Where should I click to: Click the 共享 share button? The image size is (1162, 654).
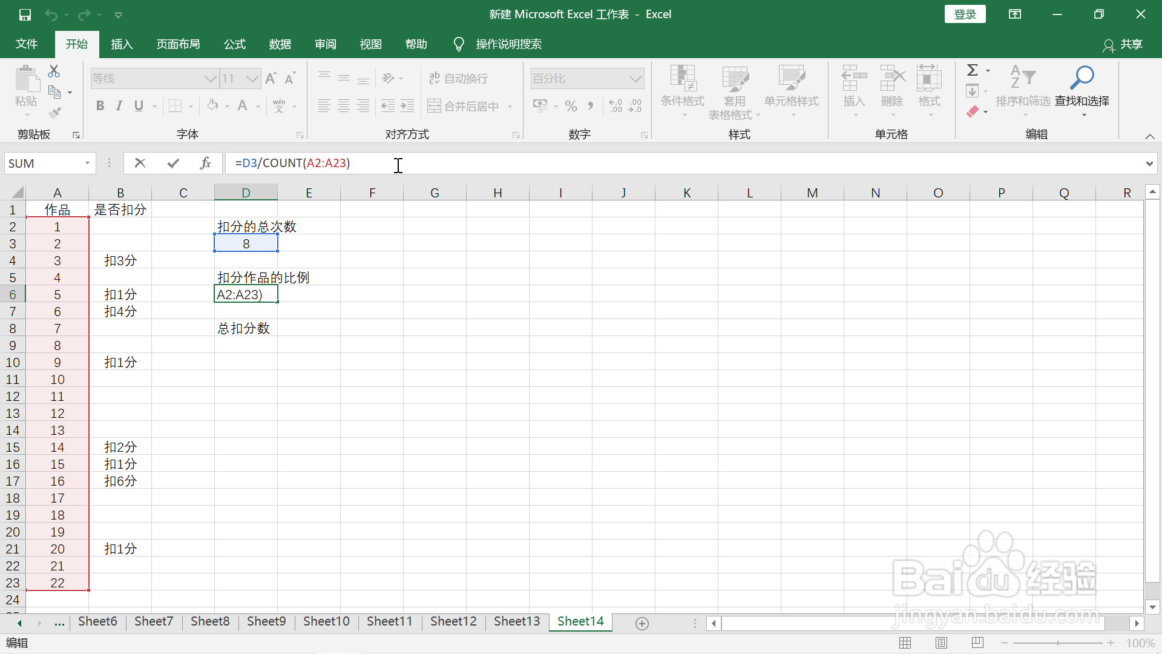click(x=1123, y=44)
